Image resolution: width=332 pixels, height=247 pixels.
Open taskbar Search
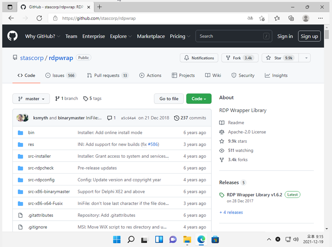(x=131, y=239)
